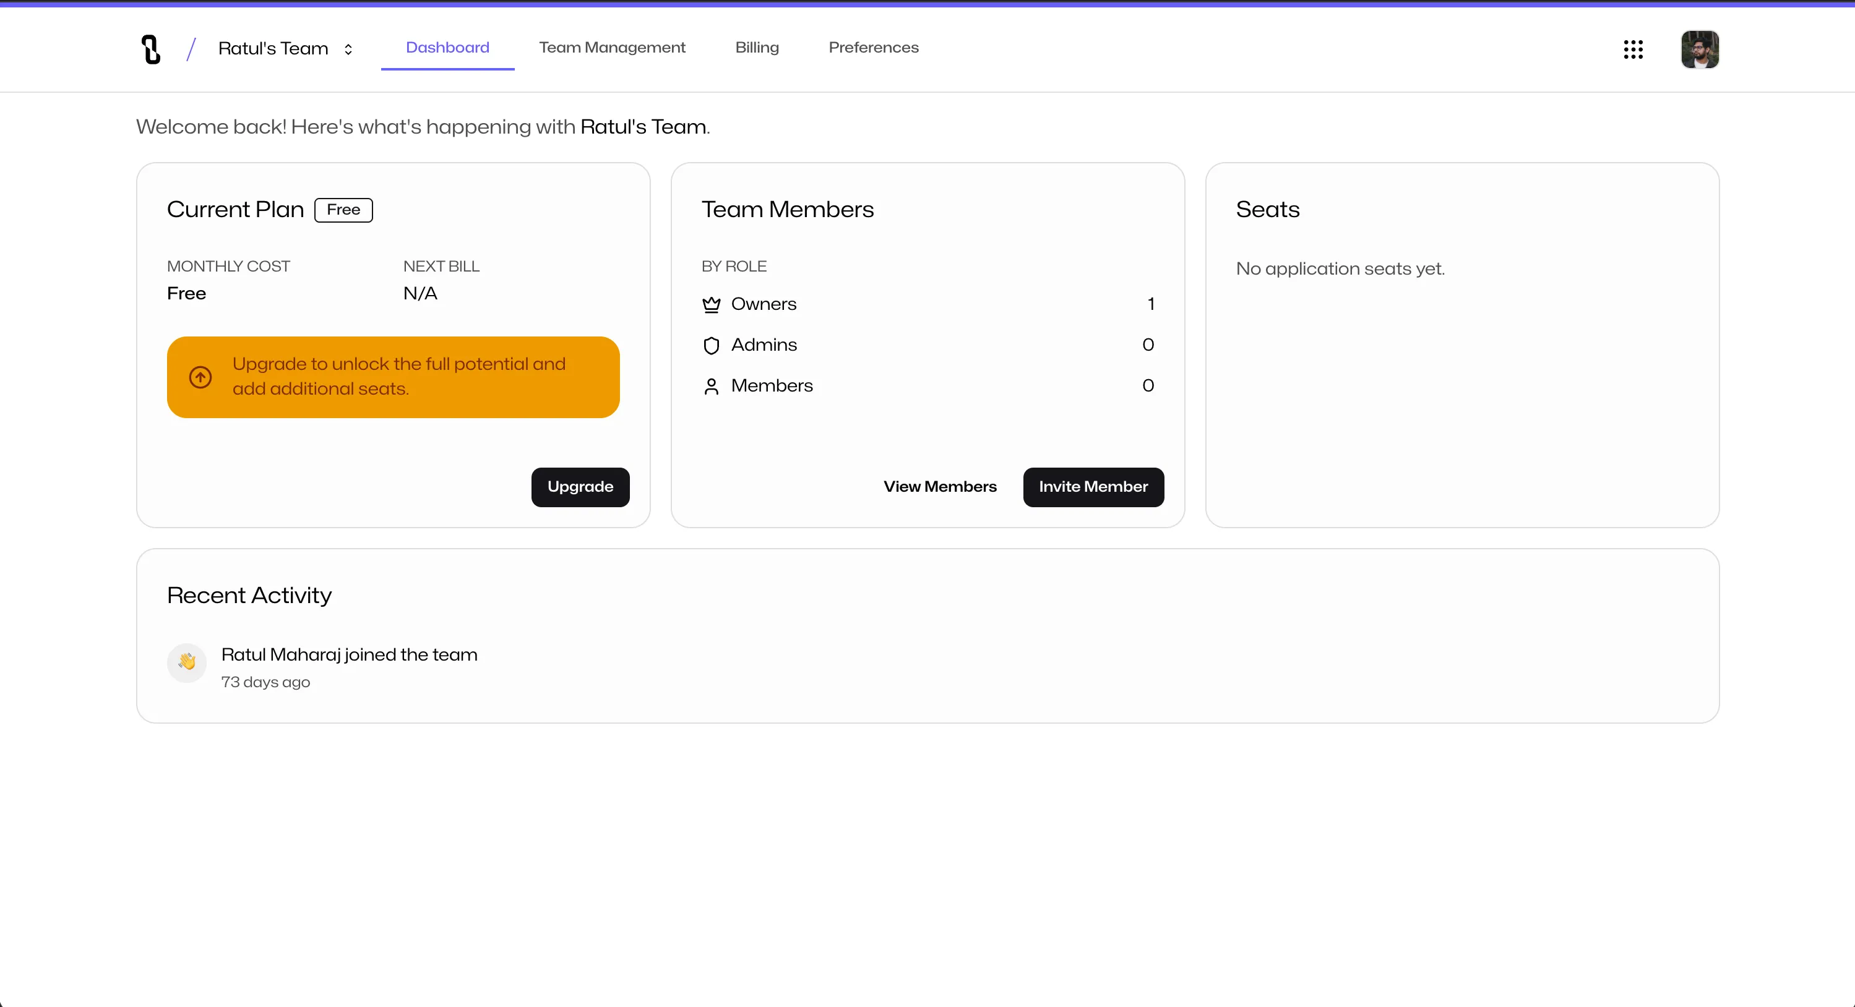The image size is (1855, 1007).
Task: Expand the Ratul's Team switcher dropdown
Action: [348, 49]
